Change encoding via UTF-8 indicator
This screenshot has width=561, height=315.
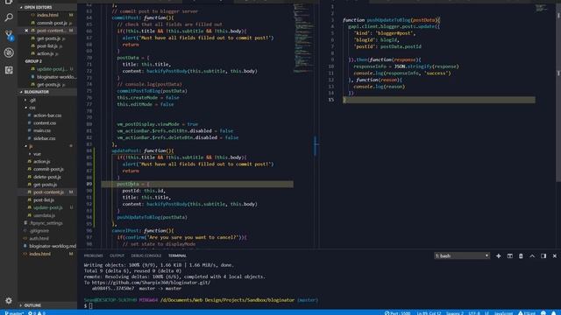474,313
